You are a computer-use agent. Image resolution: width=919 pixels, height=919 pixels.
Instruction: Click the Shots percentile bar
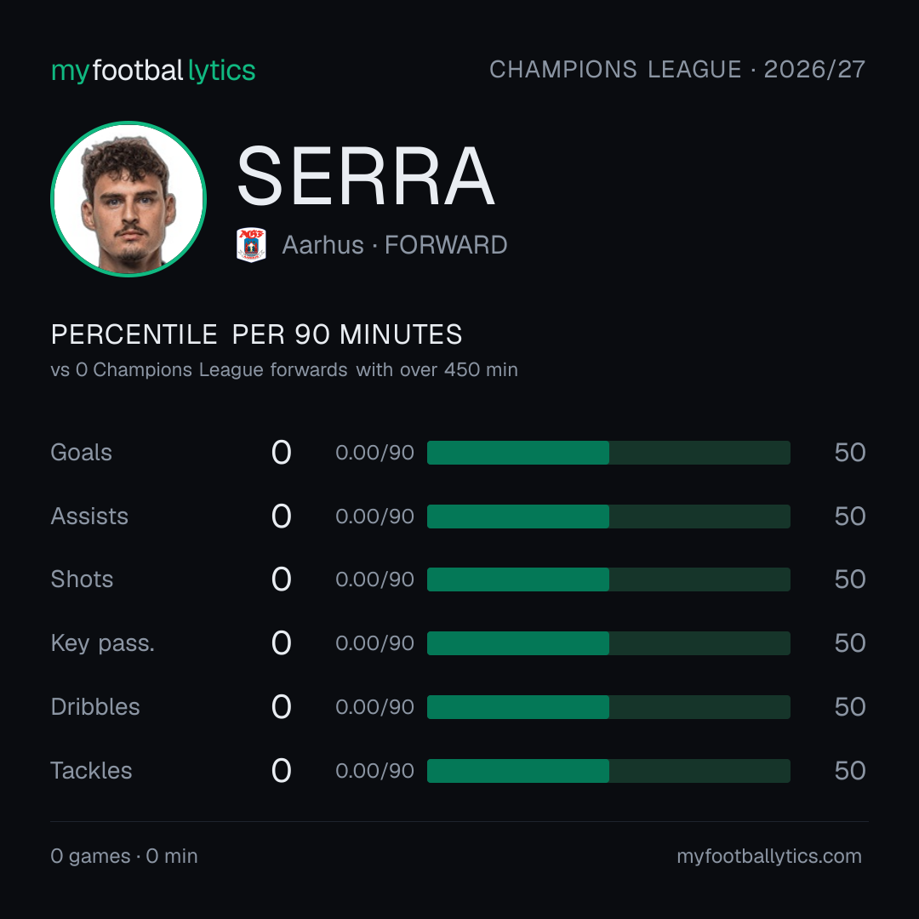tap(608, 579)
